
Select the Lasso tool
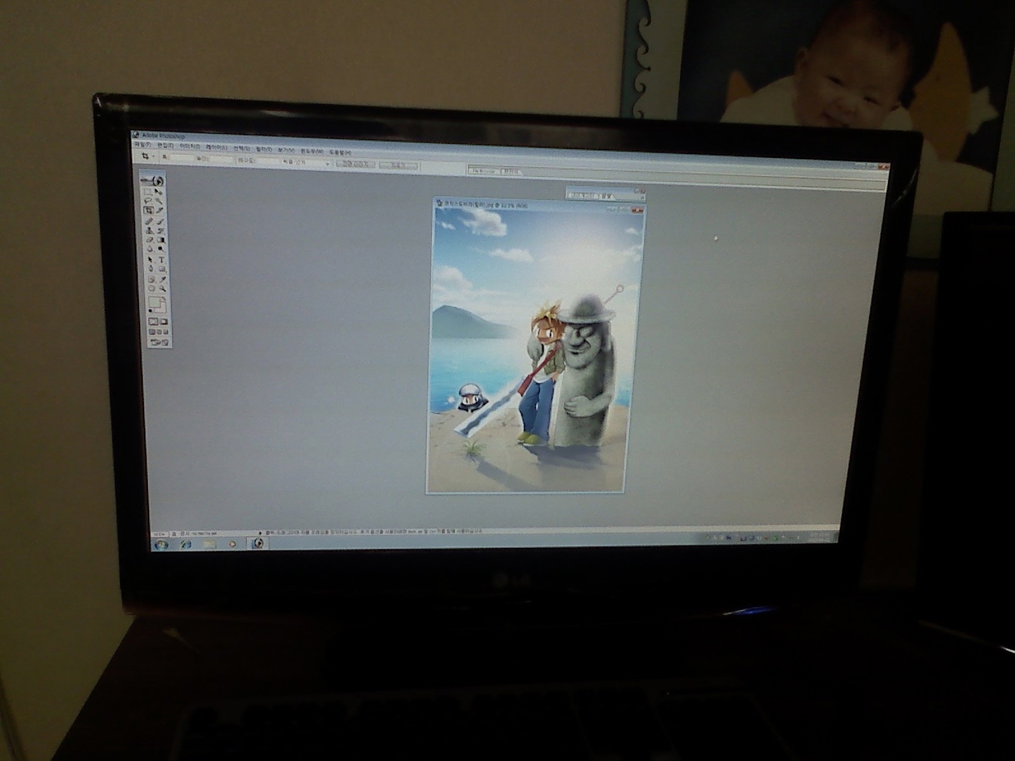(148, 200)
